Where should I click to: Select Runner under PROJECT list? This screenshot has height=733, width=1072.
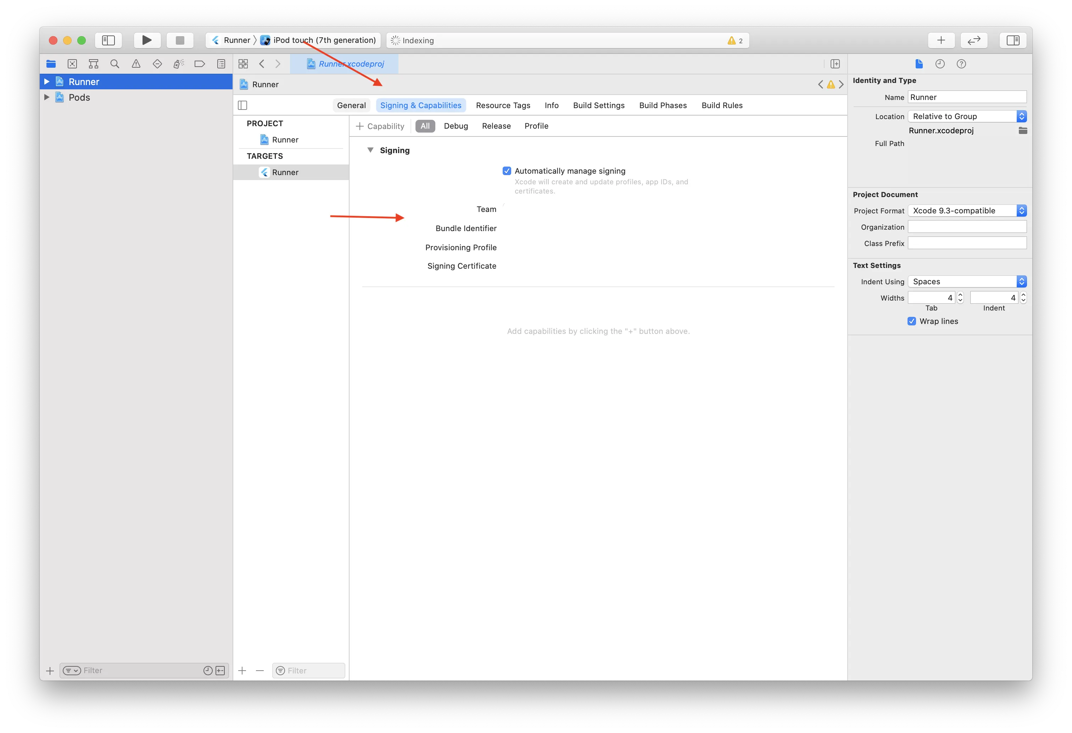[285, 140]
